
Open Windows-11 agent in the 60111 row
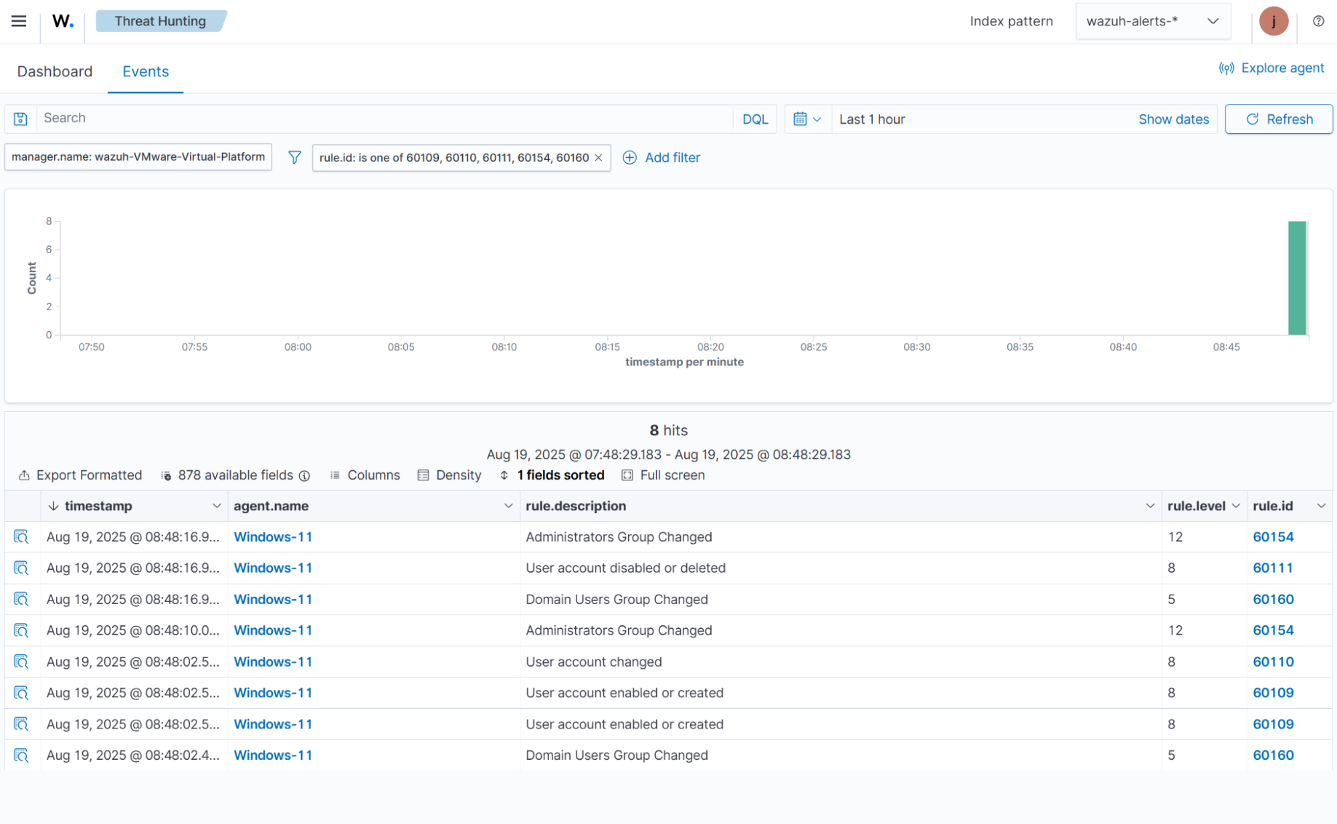pos(273,568)
